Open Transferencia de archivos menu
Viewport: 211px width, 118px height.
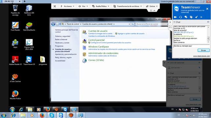(128, 6)
